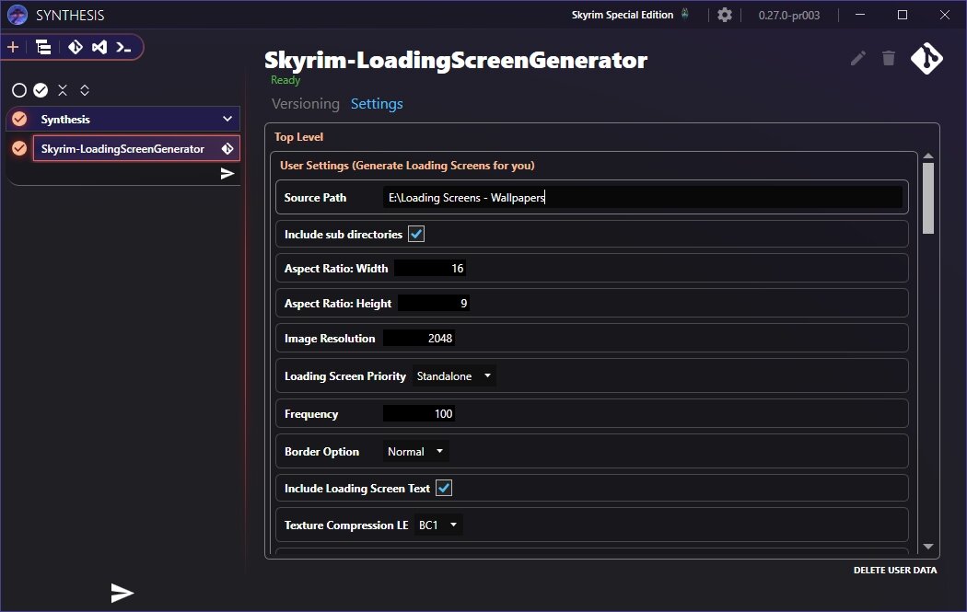Image resolution: width=967 pixels, height=612 pixels.
Task: Run the Synthesis group with small arrow
Action: 227,174
